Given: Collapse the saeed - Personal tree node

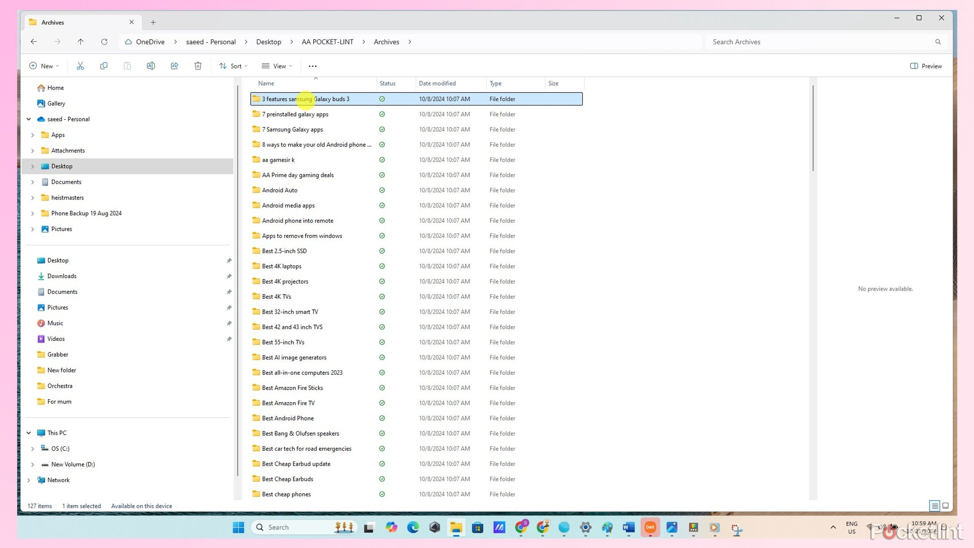Looking at the screenshot, I should tap(29, 119).
